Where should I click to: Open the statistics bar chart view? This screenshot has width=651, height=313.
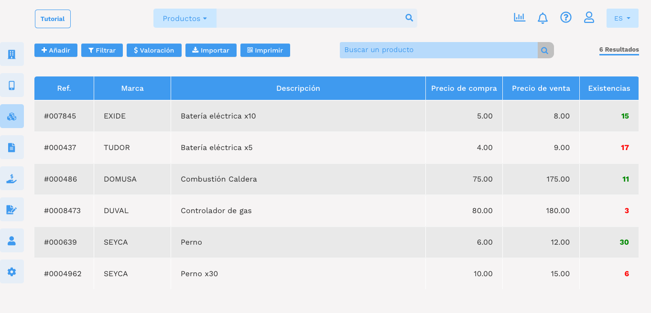pos(520,17)
